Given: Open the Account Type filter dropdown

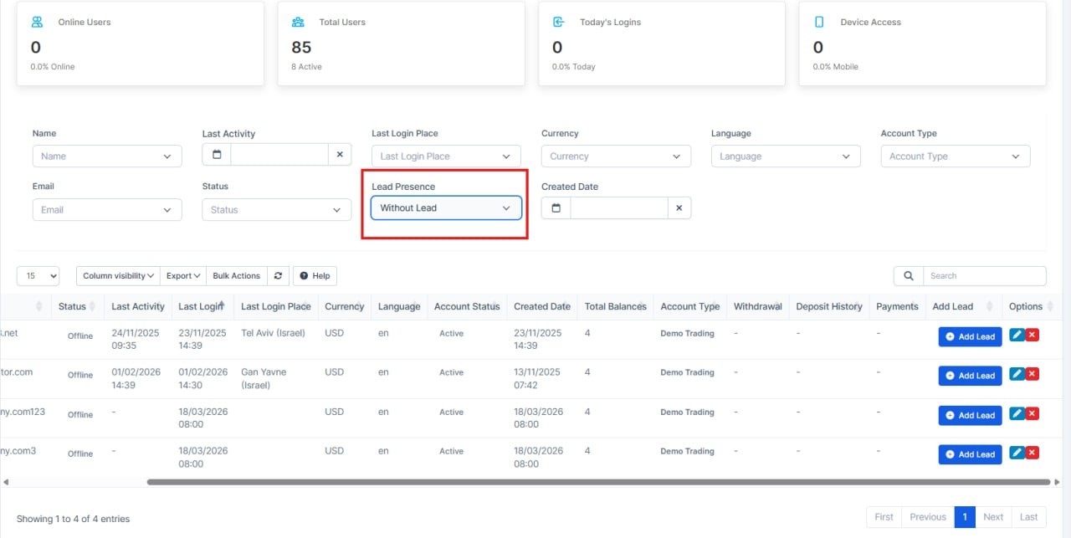Looking at the screenshot, I should pos(955,156).
